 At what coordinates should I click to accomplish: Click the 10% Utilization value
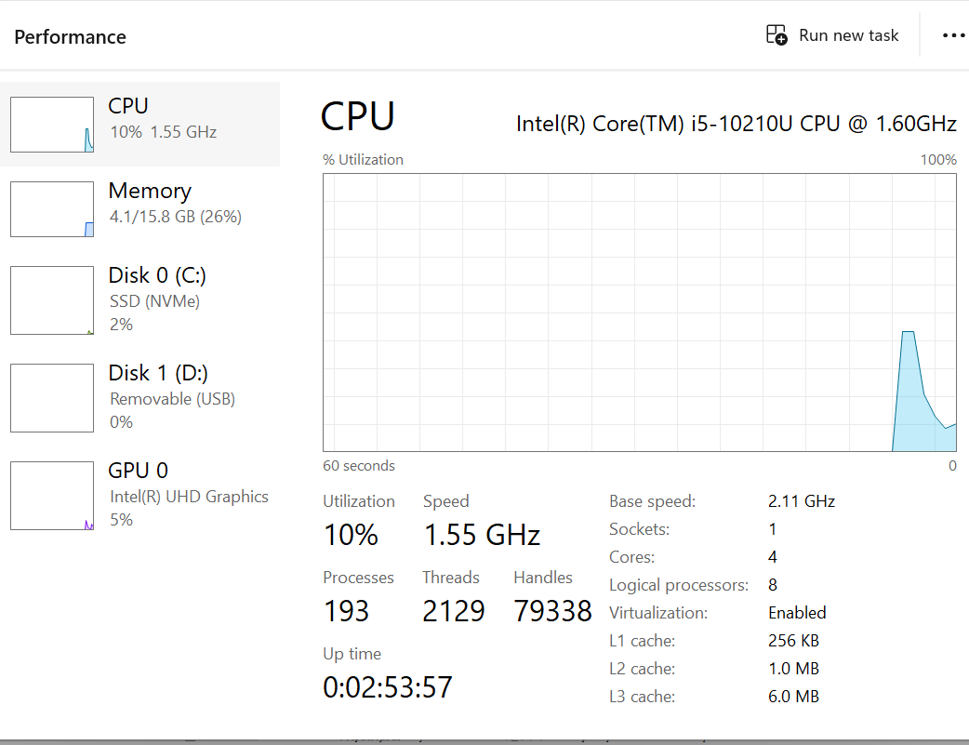351,535
